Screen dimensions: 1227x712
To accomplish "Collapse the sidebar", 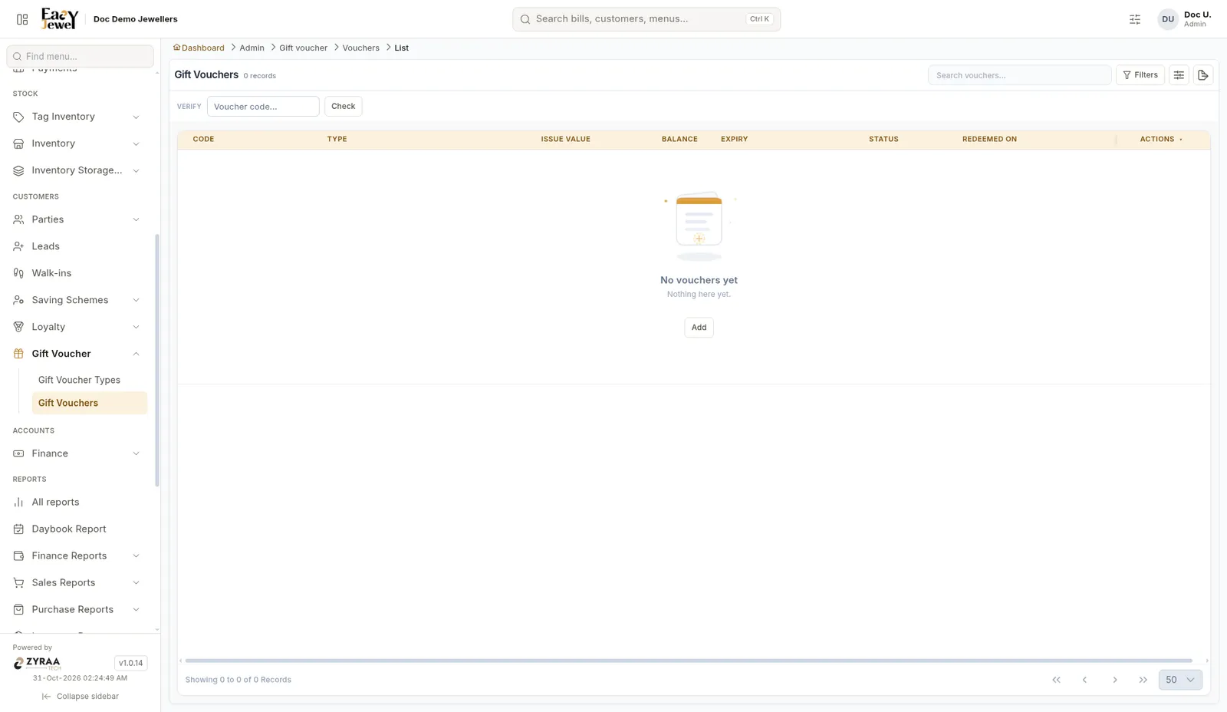I will 81,697.
